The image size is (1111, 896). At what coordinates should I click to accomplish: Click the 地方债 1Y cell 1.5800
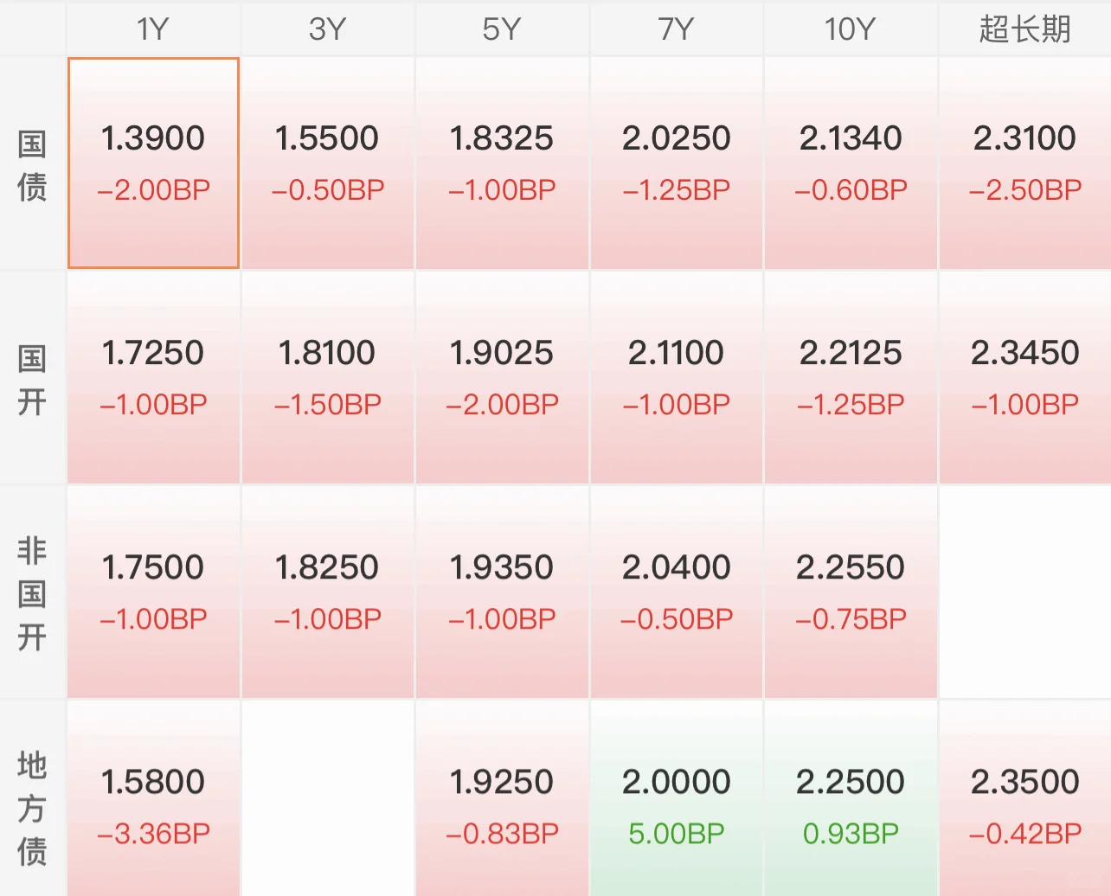point(153,798)
